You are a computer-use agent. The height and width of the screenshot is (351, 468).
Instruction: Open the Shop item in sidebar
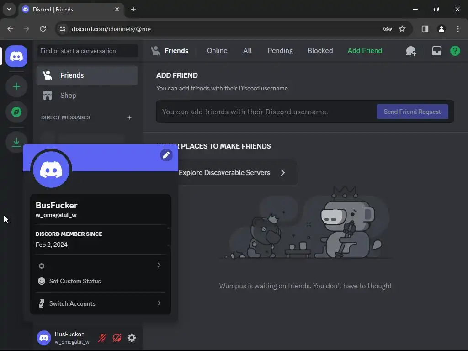(x=87, y=96)
